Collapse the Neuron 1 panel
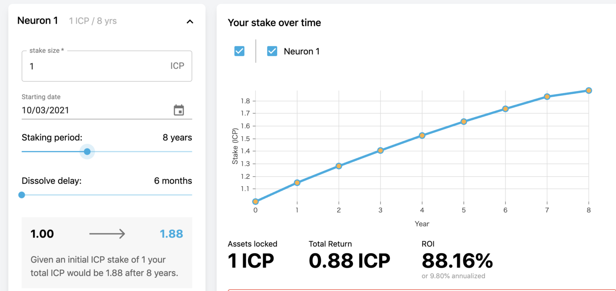This screenshot has height=291, width=616. coord(190,22)
